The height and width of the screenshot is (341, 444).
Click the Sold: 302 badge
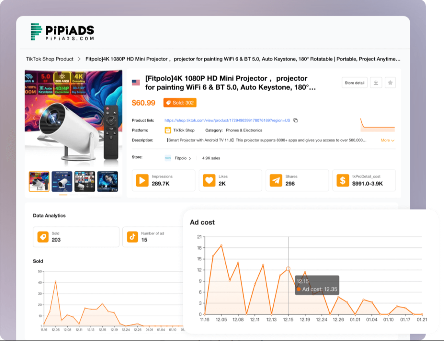click(x=180, y=102)
